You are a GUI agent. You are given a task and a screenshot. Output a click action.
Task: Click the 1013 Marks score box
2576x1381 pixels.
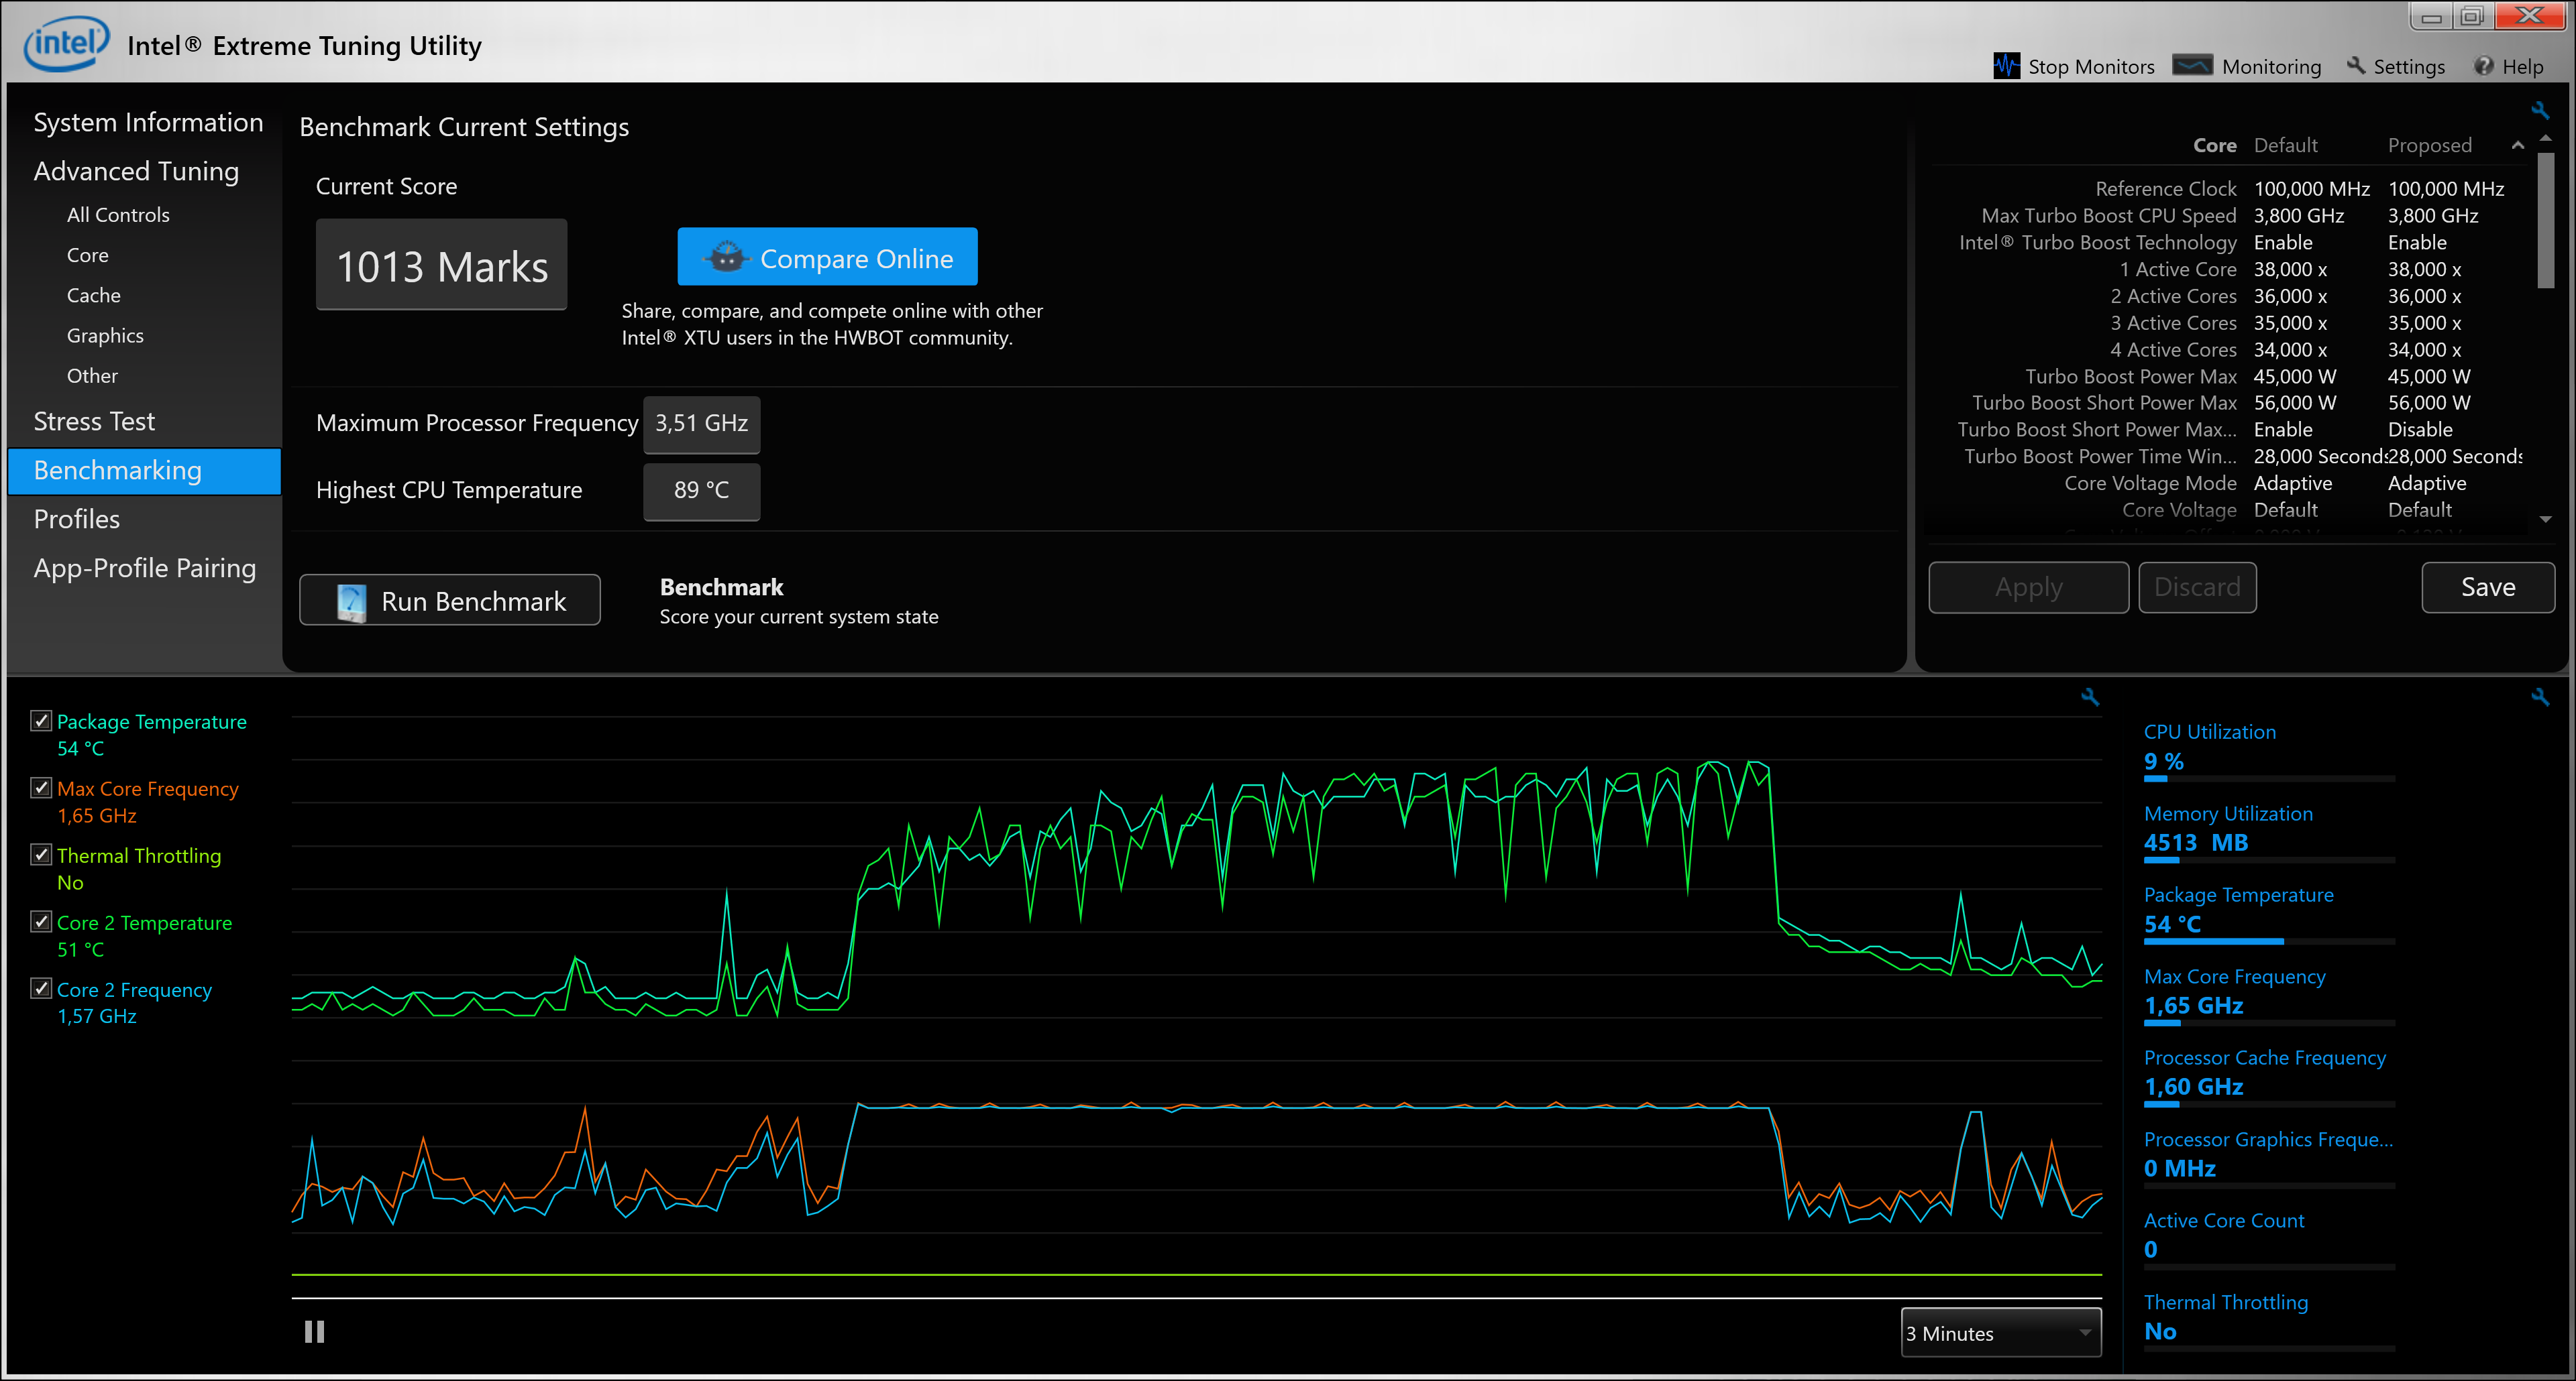click(441, 265)
